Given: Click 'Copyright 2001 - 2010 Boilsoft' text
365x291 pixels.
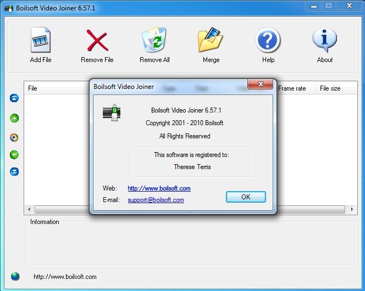Looking at the screenshot, I should [x=184, y=123].
